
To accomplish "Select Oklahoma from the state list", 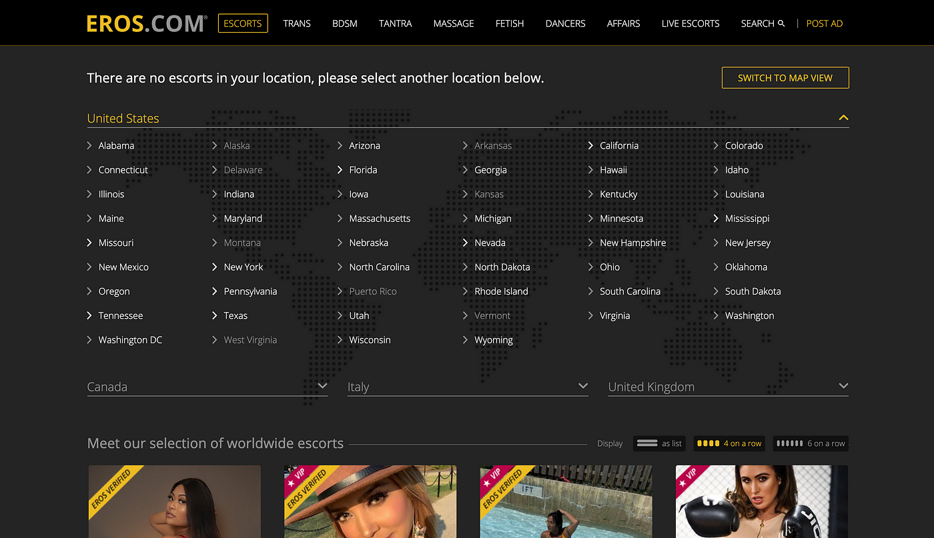I will click(746, 267).
